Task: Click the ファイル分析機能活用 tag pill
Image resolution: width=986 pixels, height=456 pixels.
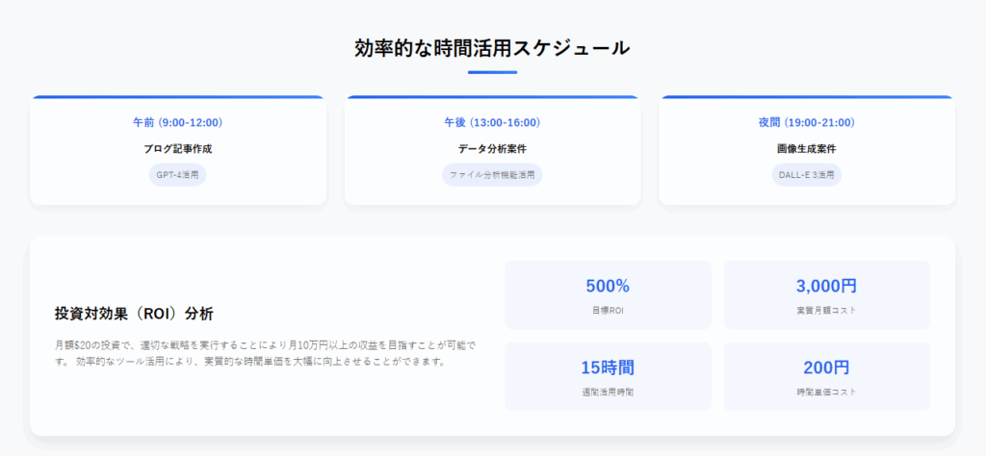Action: 492,175
